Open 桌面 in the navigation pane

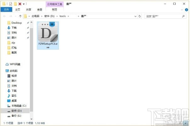click(14, 101)
